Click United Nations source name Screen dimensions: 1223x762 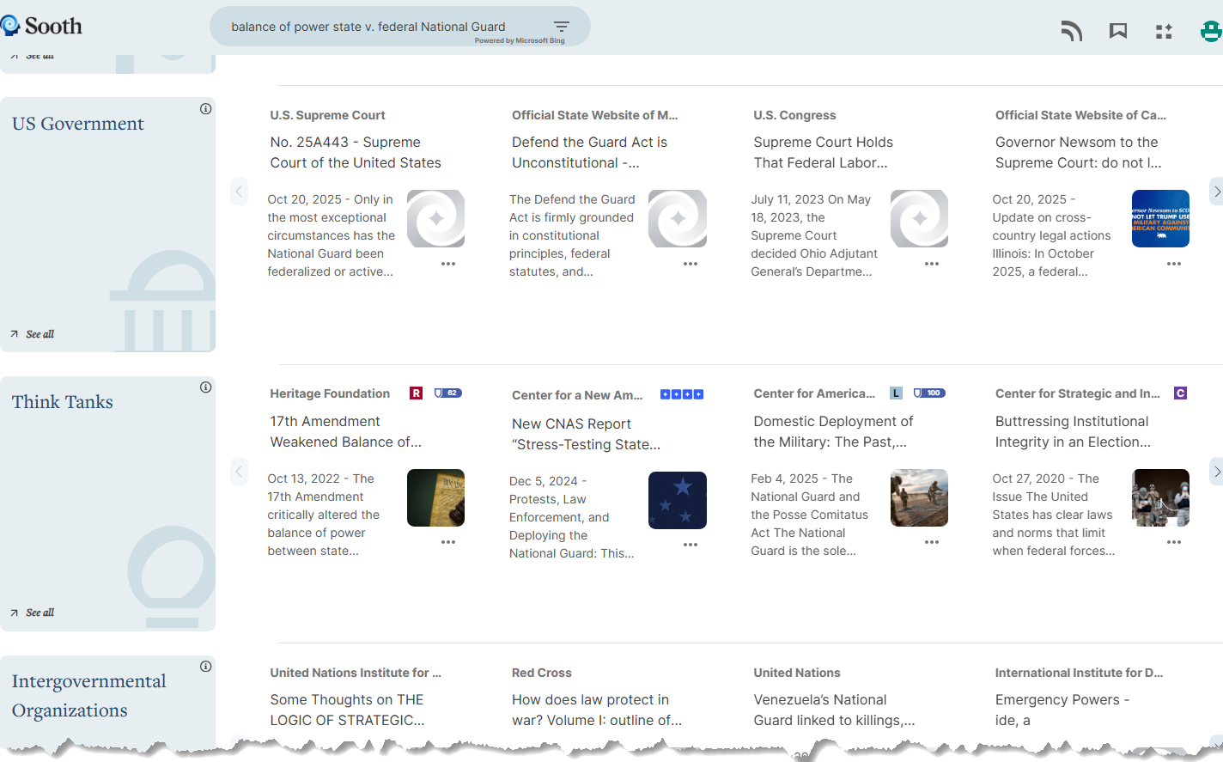797,673
